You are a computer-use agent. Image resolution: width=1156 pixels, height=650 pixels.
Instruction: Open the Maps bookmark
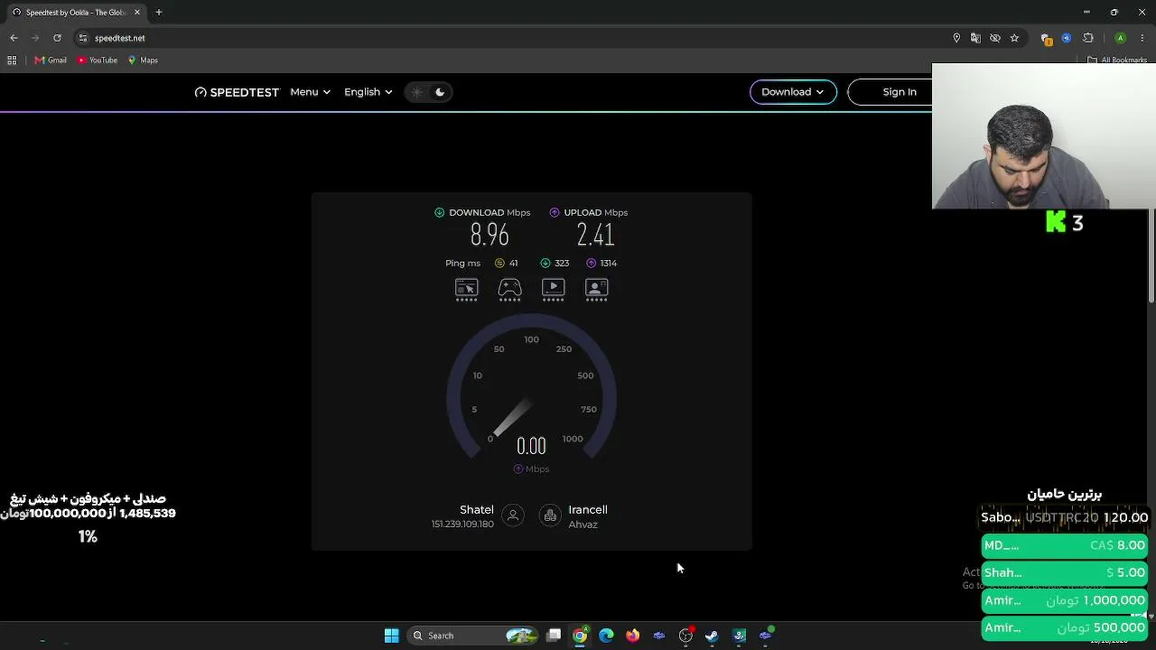click(x=143, y=60)
